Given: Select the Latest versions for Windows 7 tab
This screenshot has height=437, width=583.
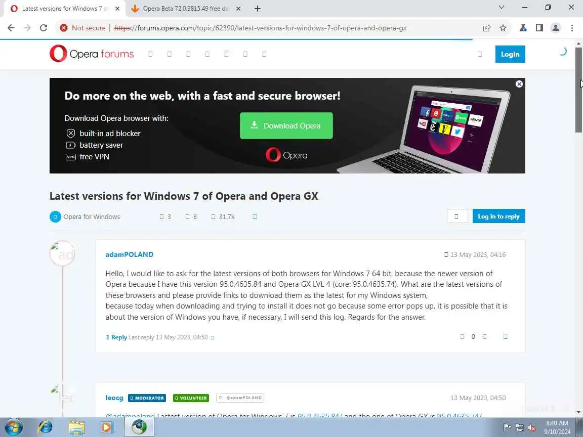Looking at the screenshot, I should tap(64, 9).
